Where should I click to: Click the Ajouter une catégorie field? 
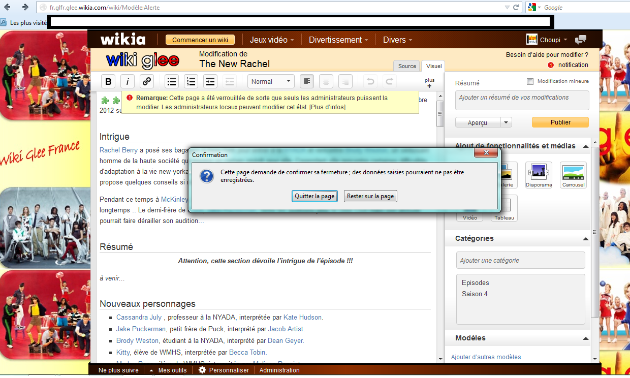pos(521,260)
